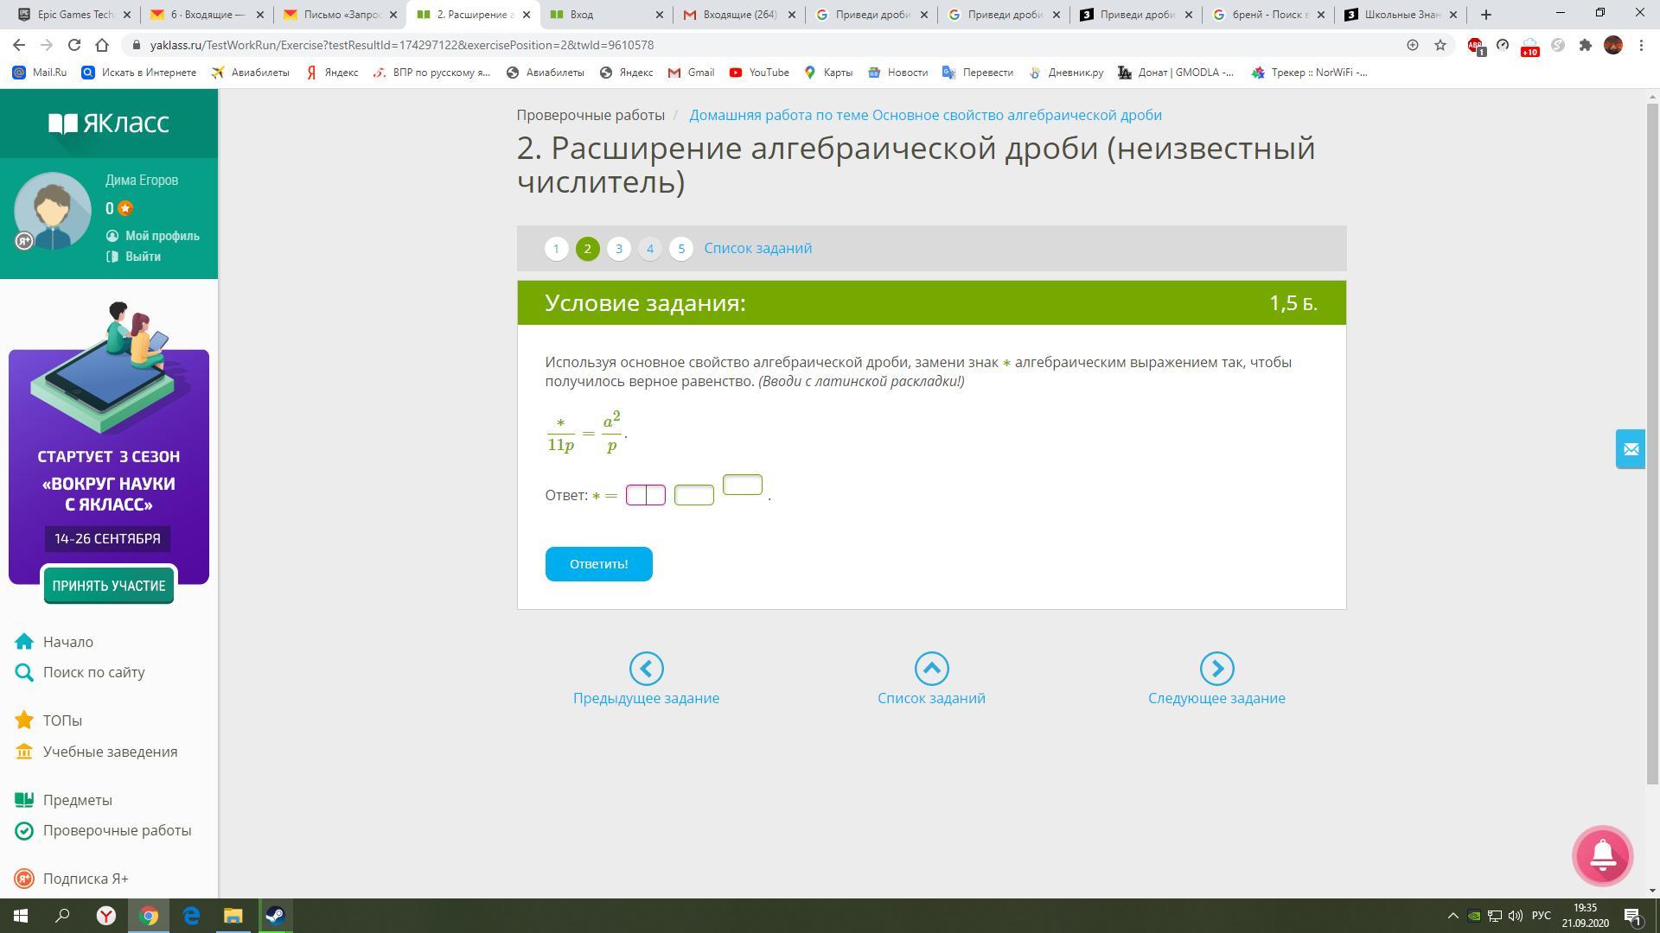Viewport: 1660px width, 933px height.
Task: Click the ЯКласс logo
Action: pos(109,124)
